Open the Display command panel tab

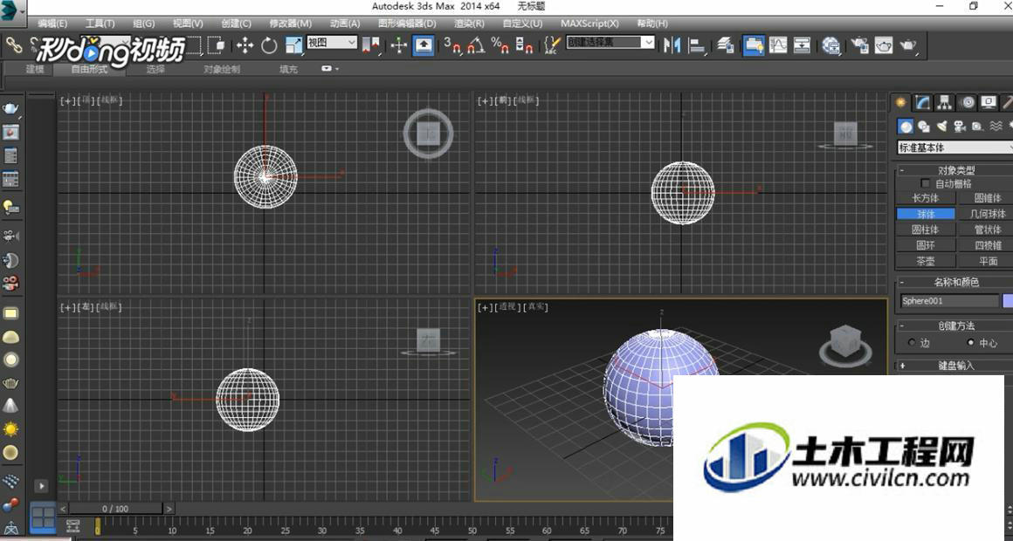tap(989, 103)
